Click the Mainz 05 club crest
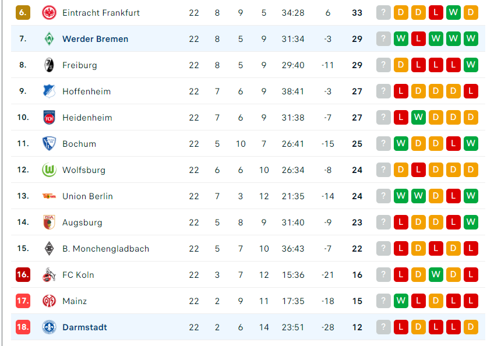The image size is (487, 346). click(49, 301)
